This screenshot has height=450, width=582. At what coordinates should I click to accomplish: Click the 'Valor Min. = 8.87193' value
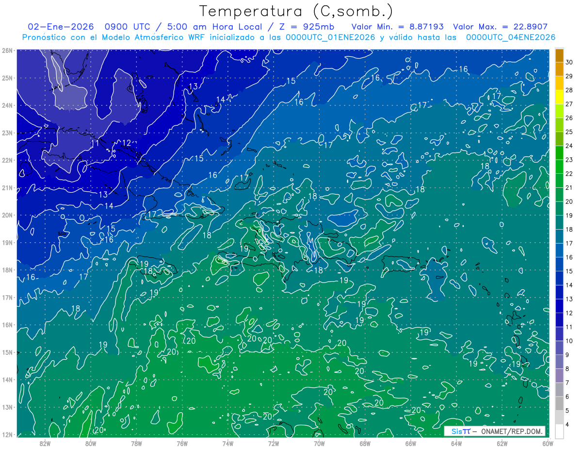tap(397, 27)
